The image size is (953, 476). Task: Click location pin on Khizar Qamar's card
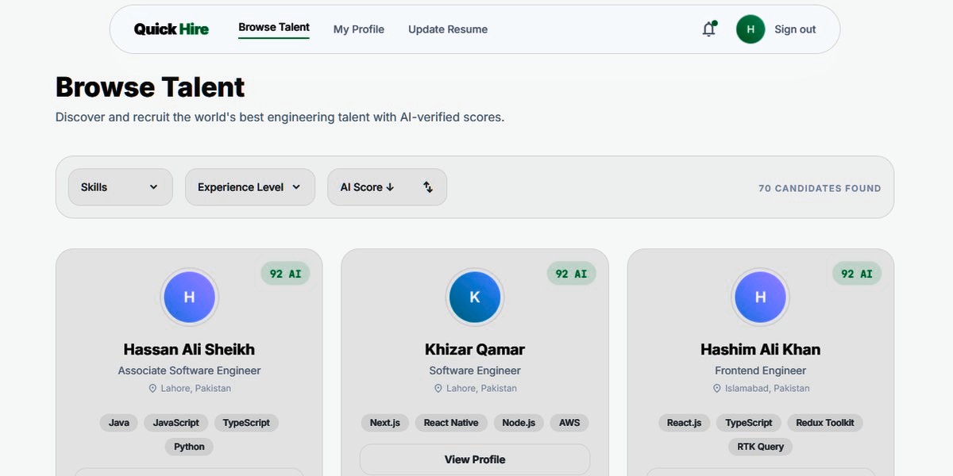click(438, 389)
